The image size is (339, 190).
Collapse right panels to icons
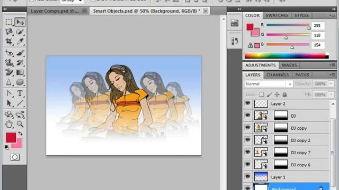(x=334, y=9)
